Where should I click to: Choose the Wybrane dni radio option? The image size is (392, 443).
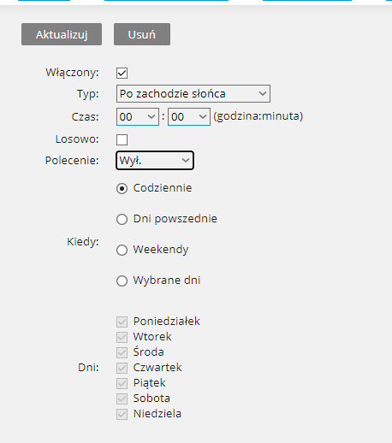point(122,281)
